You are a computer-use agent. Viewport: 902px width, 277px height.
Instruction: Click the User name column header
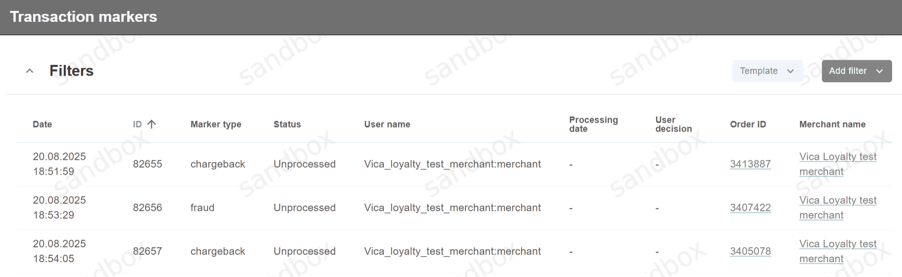coord(387,125)
